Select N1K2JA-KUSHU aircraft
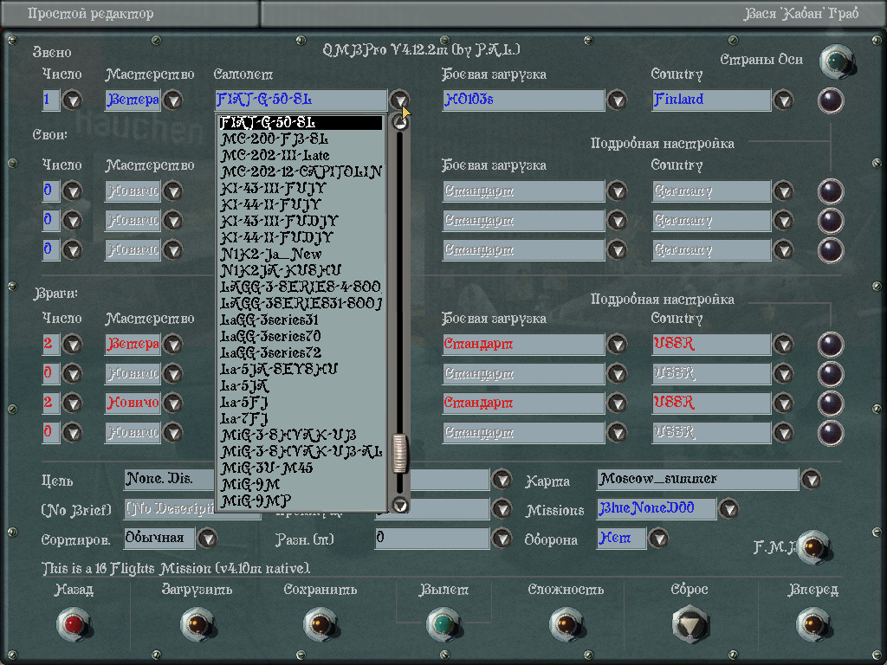The height and width of the screenshot is (665, 887). [301, 270]
